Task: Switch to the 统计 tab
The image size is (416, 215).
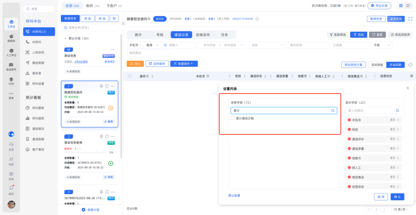Action: pos(138,35)
